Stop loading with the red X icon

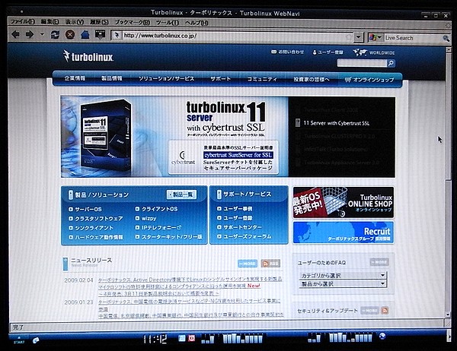pyautogui.click(x=69, y=35)
